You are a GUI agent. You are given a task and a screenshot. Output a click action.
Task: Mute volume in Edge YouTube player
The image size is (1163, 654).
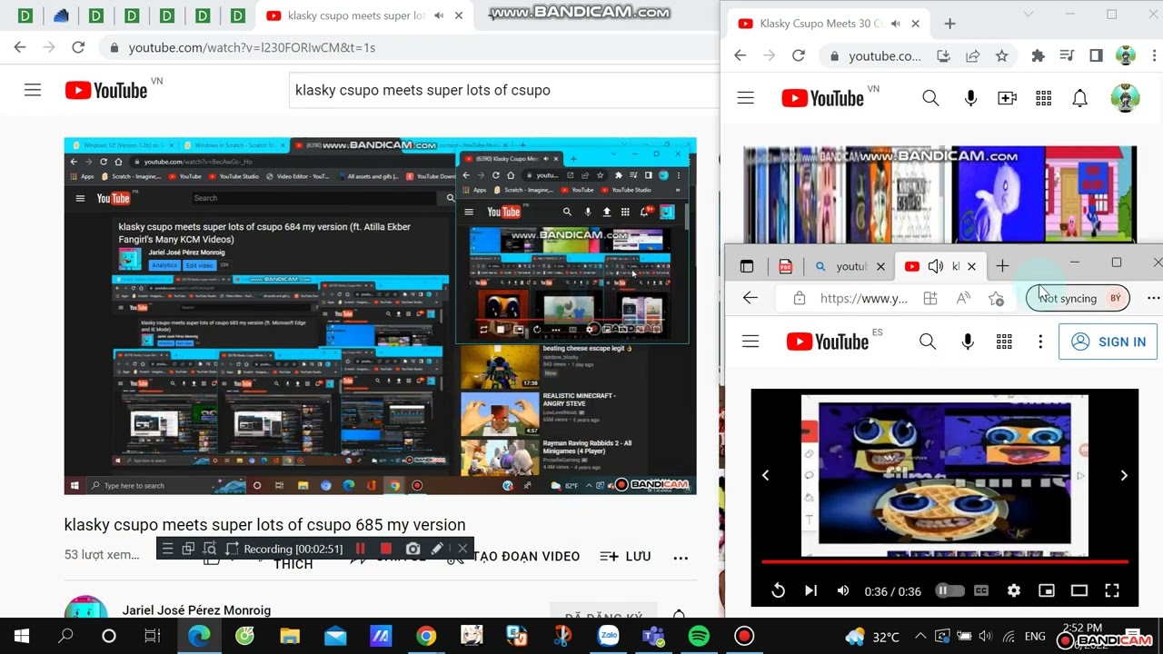pos(842,590)
